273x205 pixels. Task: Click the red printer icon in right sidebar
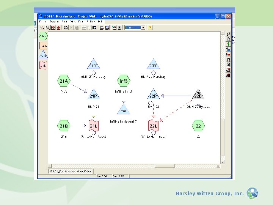click(x=228, y=70)
